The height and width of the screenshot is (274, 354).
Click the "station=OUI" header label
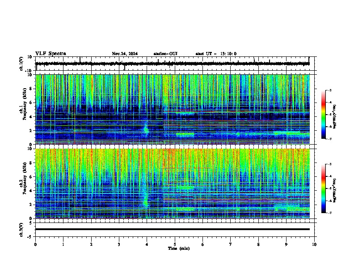165,54
